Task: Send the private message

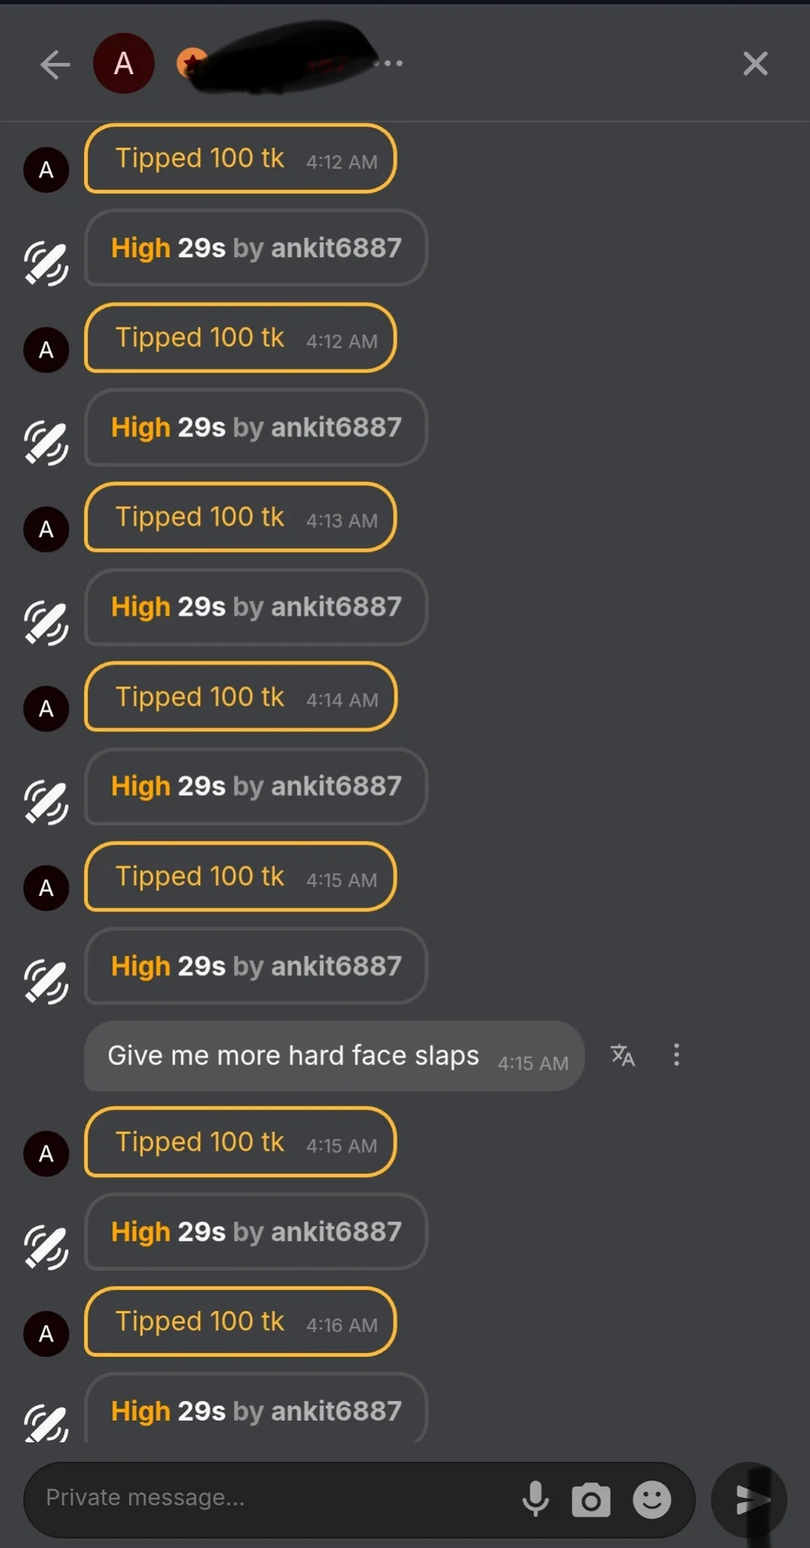Action: (750, 1500)
